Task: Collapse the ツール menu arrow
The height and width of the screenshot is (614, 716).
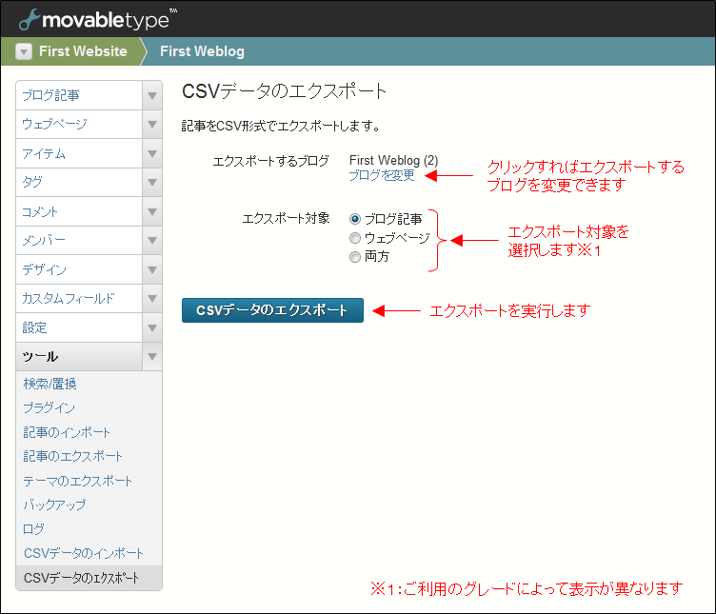Action: [x=152, y=357]
